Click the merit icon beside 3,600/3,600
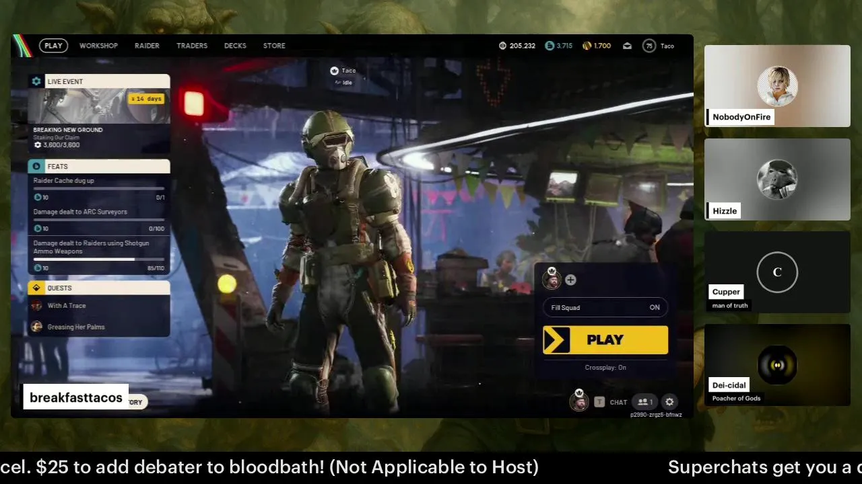Viewport: 862px width, 484px height. coord(38,145)
